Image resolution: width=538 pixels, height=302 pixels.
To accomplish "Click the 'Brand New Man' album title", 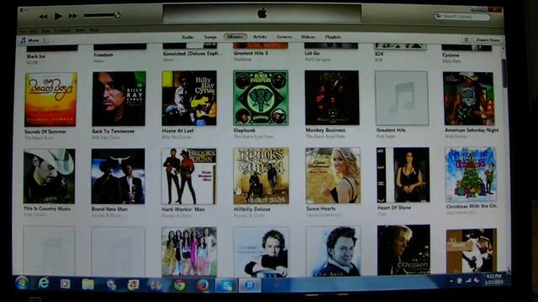I will tap(109, 209).
